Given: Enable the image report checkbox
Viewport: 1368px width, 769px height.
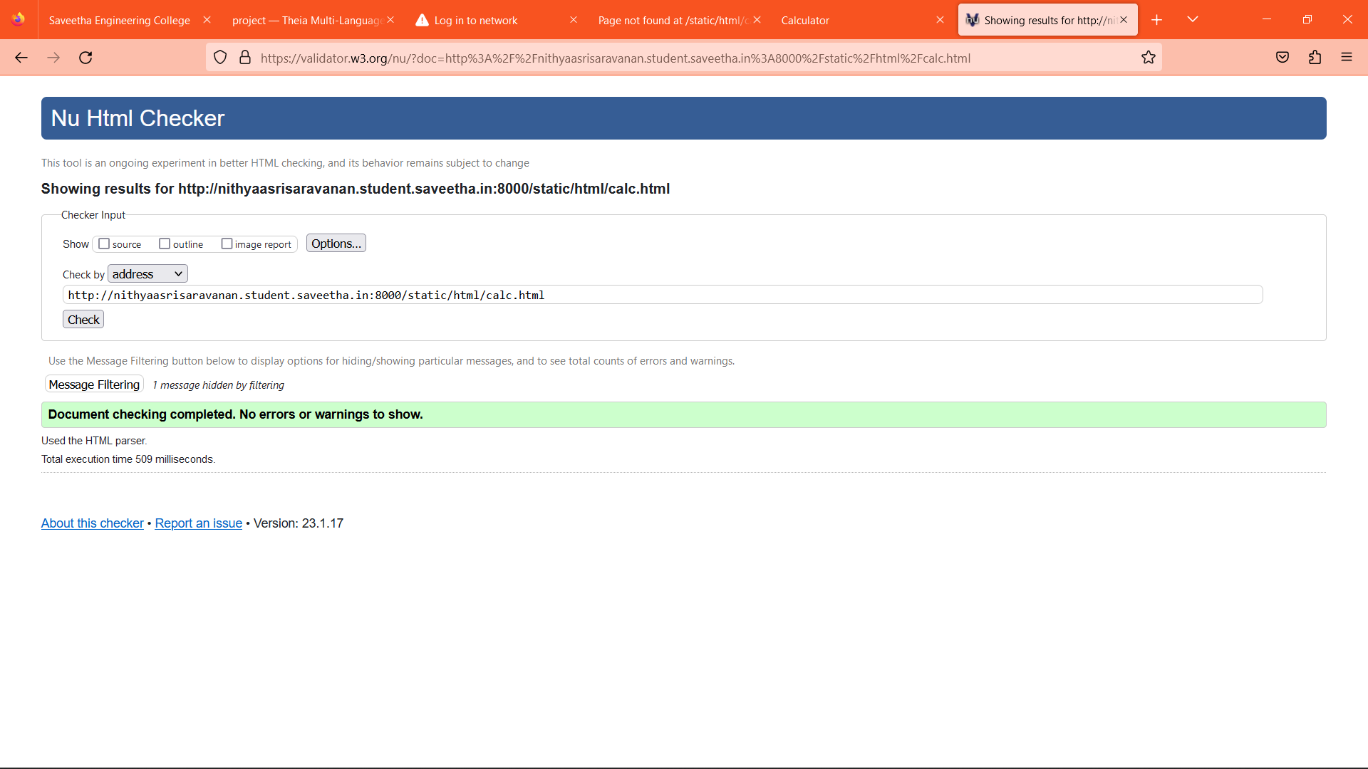Looking at the screenshot, I should tap(227, 244).
